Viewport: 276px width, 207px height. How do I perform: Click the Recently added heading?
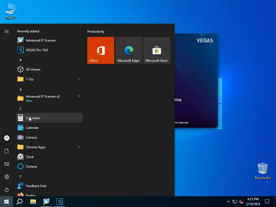click(x=28, y=31)
